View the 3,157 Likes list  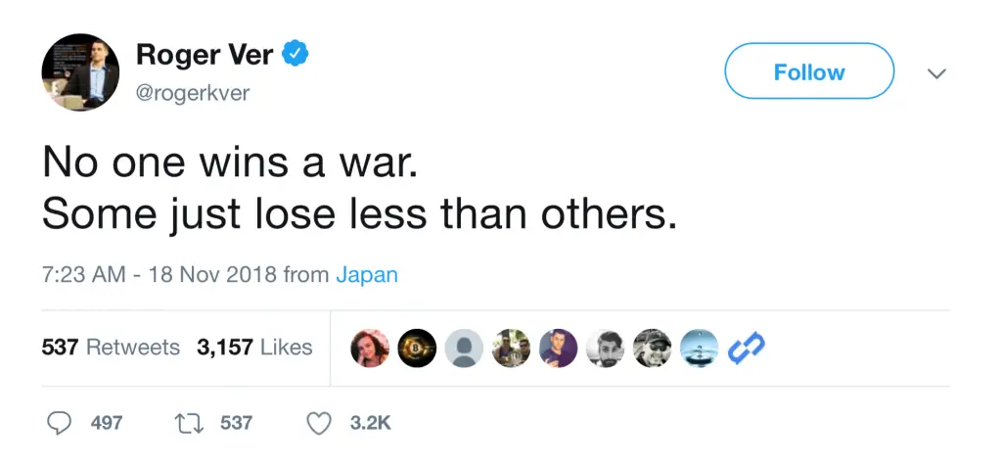pos(254,347)
